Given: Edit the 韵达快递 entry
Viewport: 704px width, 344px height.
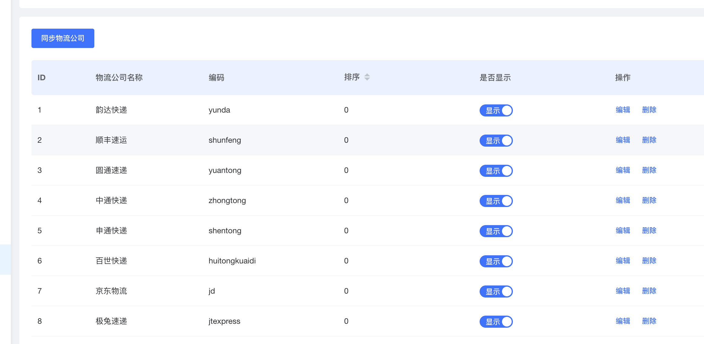Looking at the screenshot, I should pos(623,110).
